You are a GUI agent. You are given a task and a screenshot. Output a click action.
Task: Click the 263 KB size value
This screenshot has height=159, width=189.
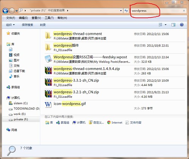pyautogui.click(x=146, y=73)
